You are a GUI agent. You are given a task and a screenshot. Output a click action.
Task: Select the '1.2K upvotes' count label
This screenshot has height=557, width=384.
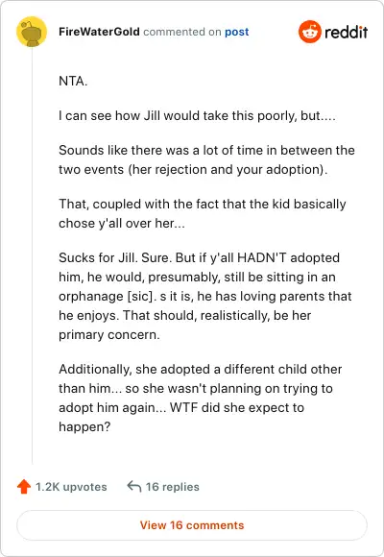click(x=71, y=487)
